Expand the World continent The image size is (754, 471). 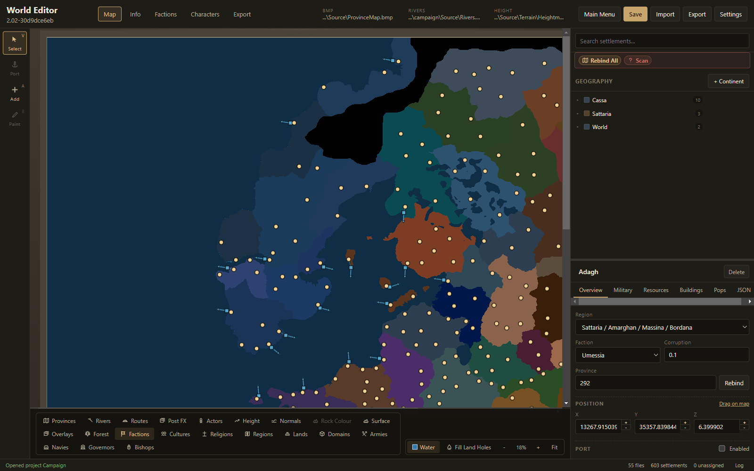578,127
